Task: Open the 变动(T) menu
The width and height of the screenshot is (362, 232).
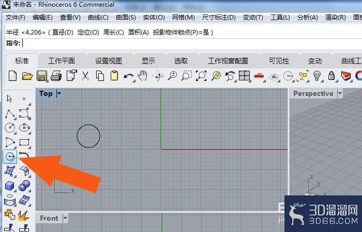Action: 253,18
